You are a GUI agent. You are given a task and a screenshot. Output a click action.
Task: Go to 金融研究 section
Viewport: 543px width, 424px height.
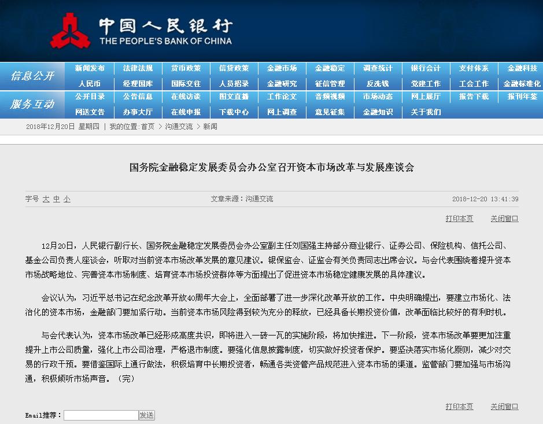tap(282, 84)
